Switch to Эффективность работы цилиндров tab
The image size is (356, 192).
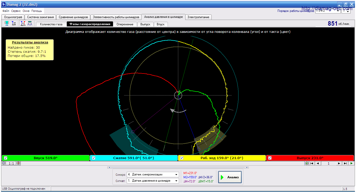click(116, 17)
